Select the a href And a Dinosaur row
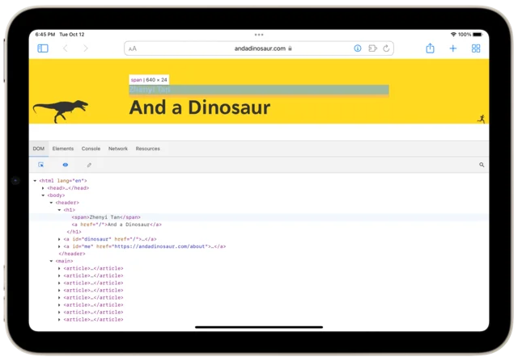Screen dimensions: 518x361 pos(259,225)
